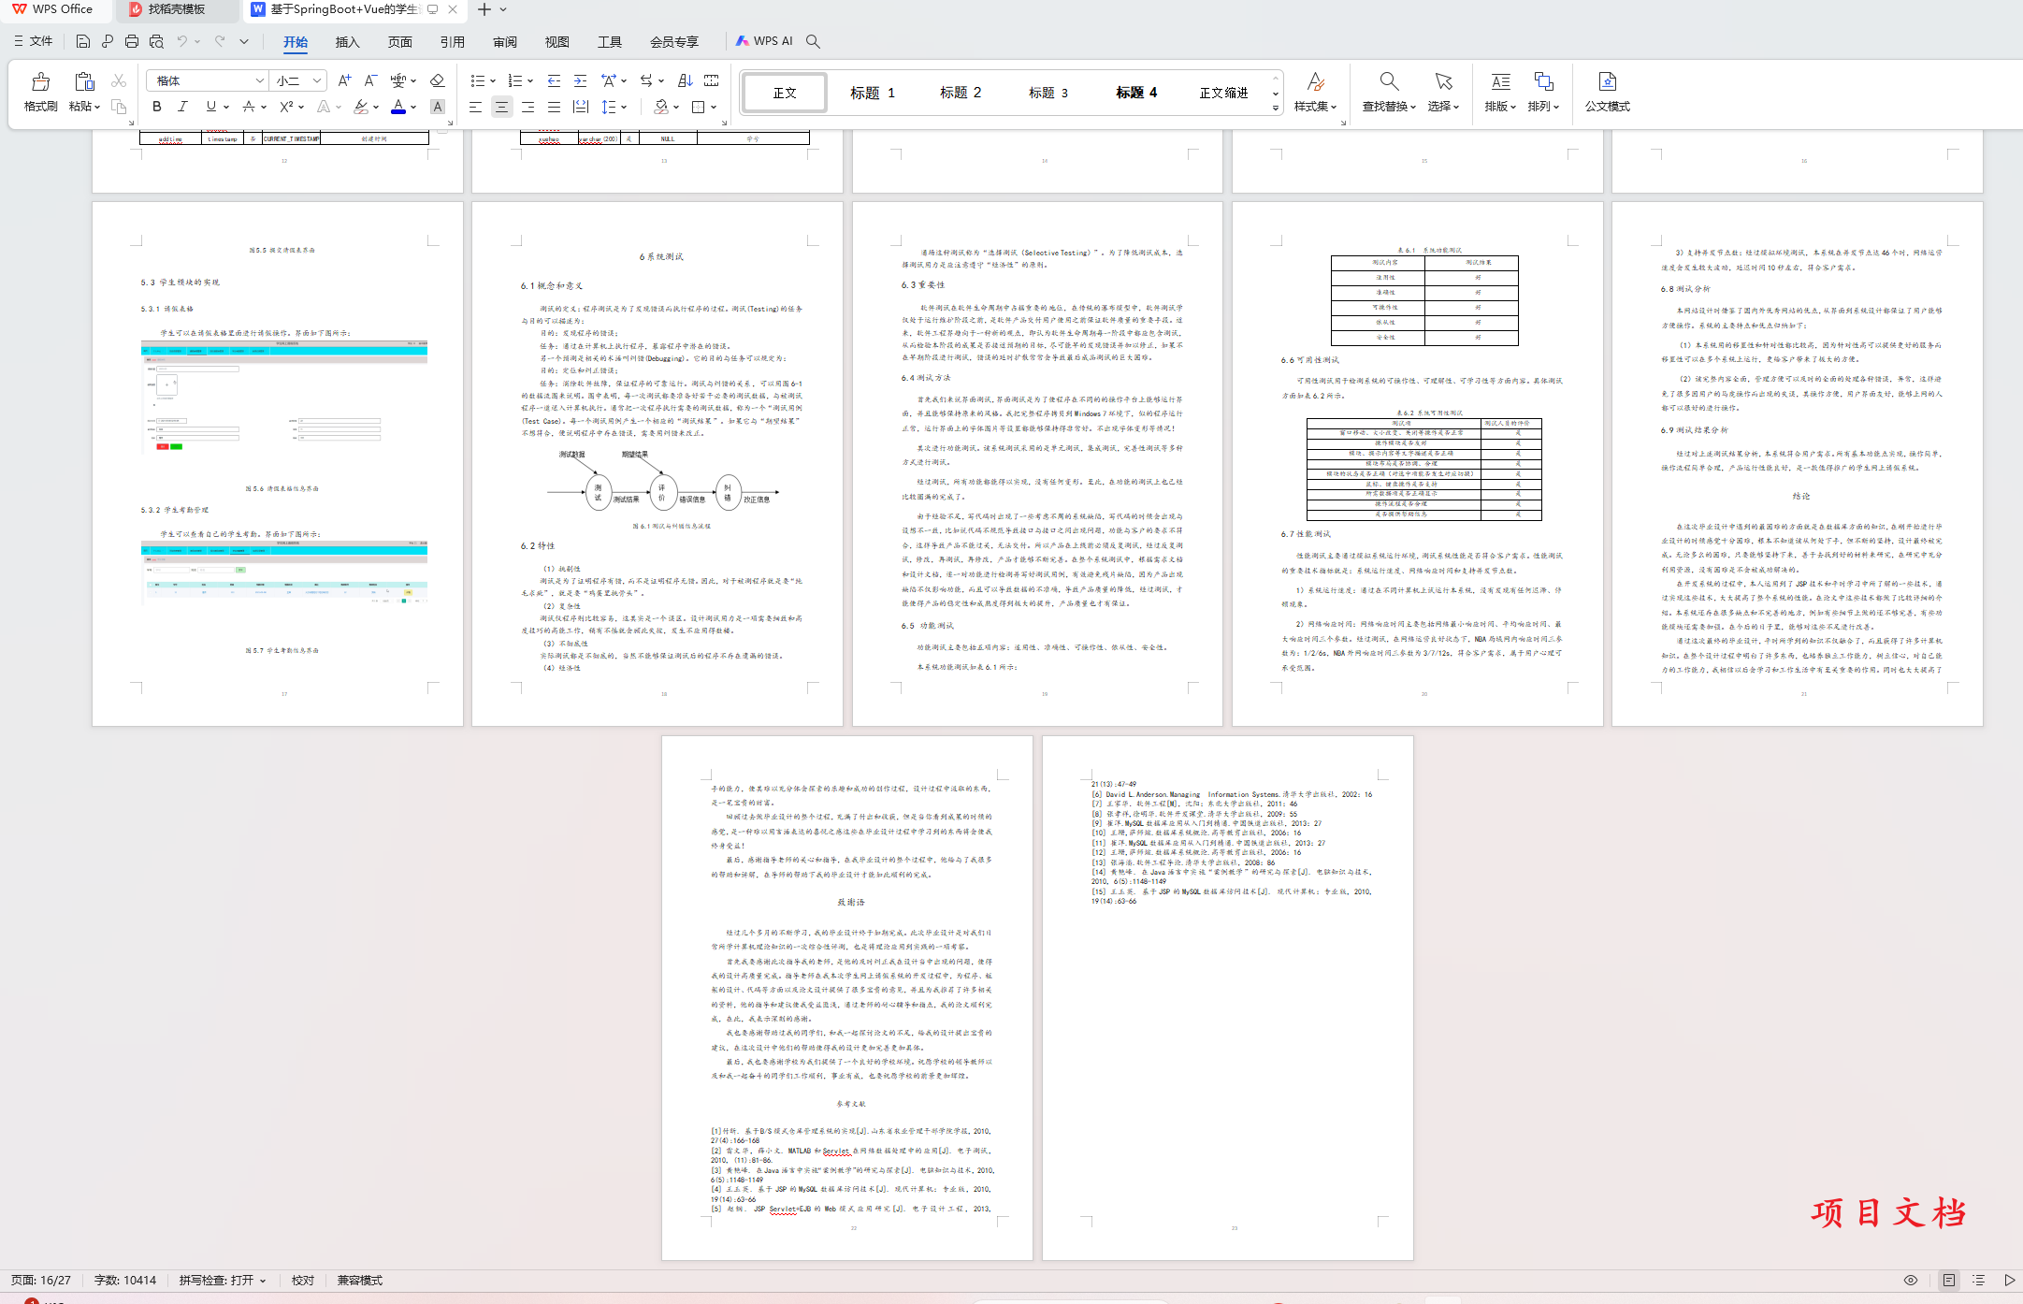Open the font name dropdown showing 楷体
Viewport: 2023px width, 1304px height.
259,80
